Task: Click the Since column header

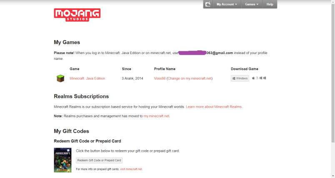Action: [127, 69]
